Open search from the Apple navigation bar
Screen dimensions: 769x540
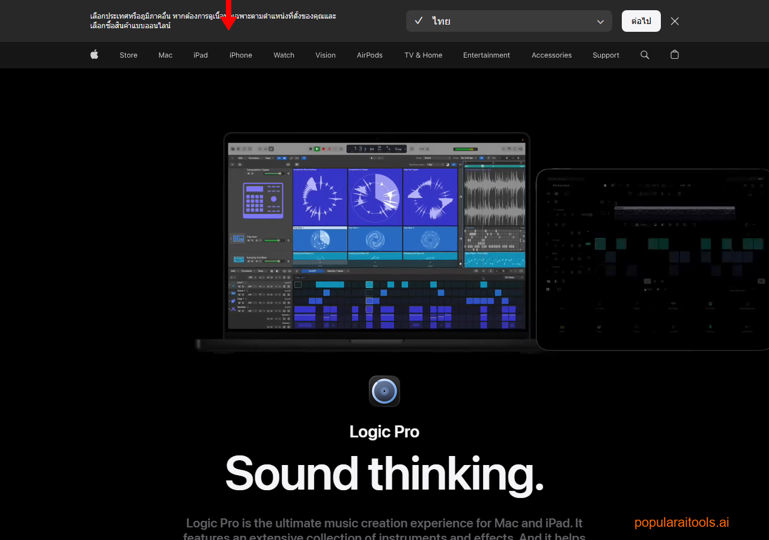[644, 55]
